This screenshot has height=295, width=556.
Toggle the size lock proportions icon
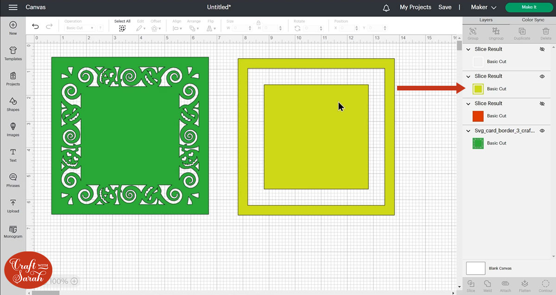pos(258,22)
